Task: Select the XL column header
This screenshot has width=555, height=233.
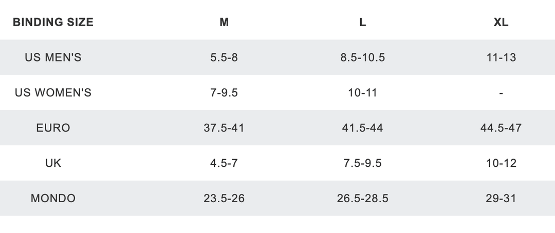Action: click(x=501, y=23)
